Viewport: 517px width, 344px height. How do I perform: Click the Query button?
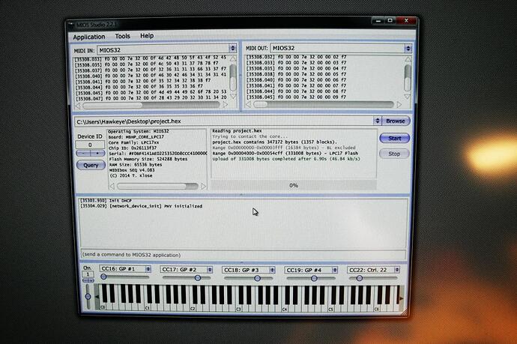(x=90, y=165)
